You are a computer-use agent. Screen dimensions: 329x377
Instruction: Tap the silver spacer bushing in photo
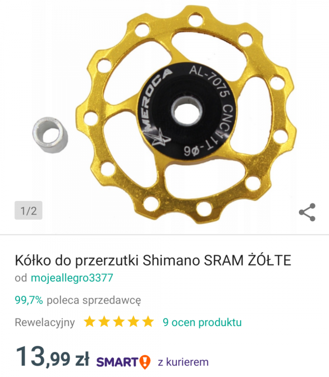pos(50,135)
